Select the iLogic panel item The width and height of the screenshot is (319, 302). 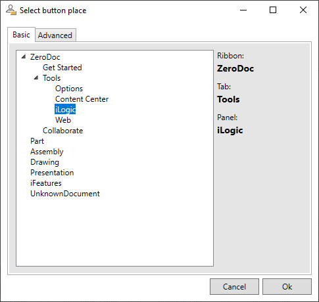(65, 109)
